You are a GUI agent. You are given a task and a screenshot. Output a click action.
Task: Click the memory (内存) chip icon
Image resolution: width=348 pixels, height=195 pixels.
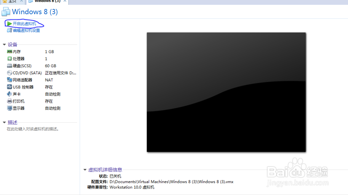(x=9, y=52)
